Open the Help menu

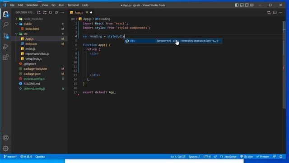(x=85, y=5)
